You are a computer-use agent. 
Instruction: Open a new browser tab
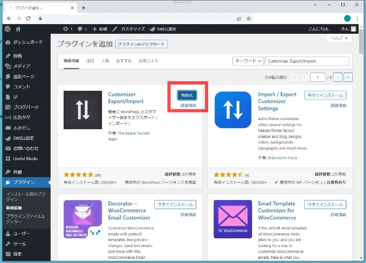[84, 8]
